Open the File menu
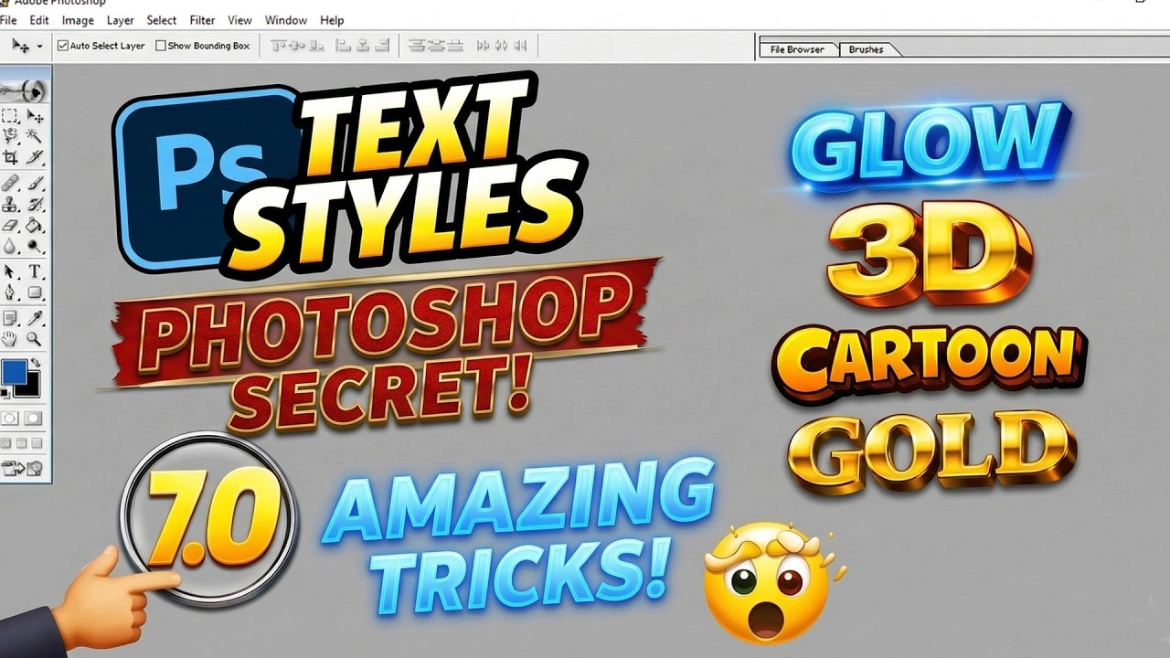Screen dimensions: 1170x658 [8, 20]
